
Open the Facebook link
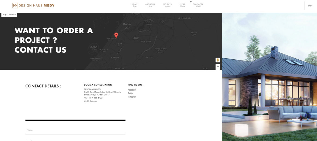(132, 90)
